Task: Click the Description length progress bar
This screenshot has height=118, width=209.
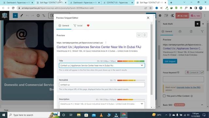Action: point(131,100)
